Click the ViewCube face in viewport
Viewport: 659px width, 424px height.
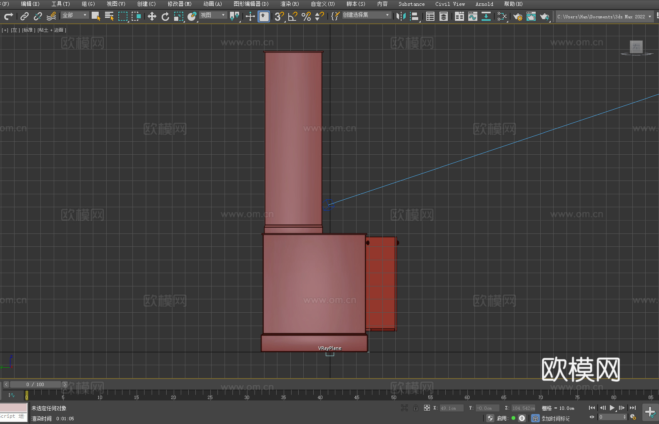[636, 47]
